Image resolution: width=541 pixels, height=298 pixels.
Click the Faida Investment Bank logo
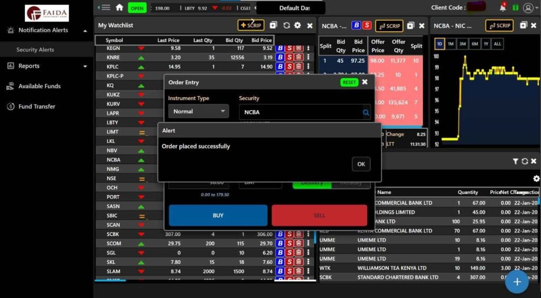[47, 13]
